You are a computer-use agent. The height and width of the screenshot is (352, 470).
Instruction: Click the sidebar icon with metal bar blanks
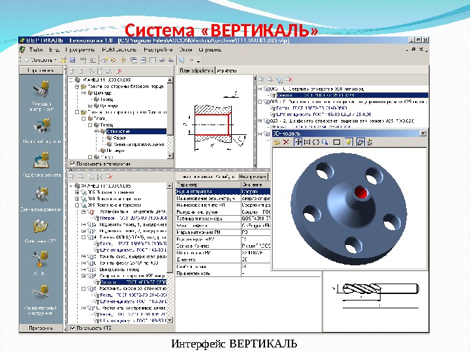click(41, 126)
